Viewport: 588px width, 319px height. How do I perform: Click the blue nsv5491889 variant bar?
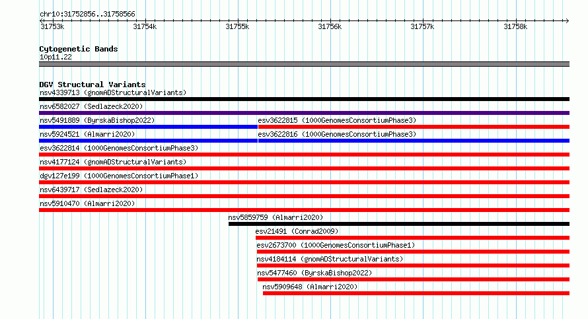point(148,127)
